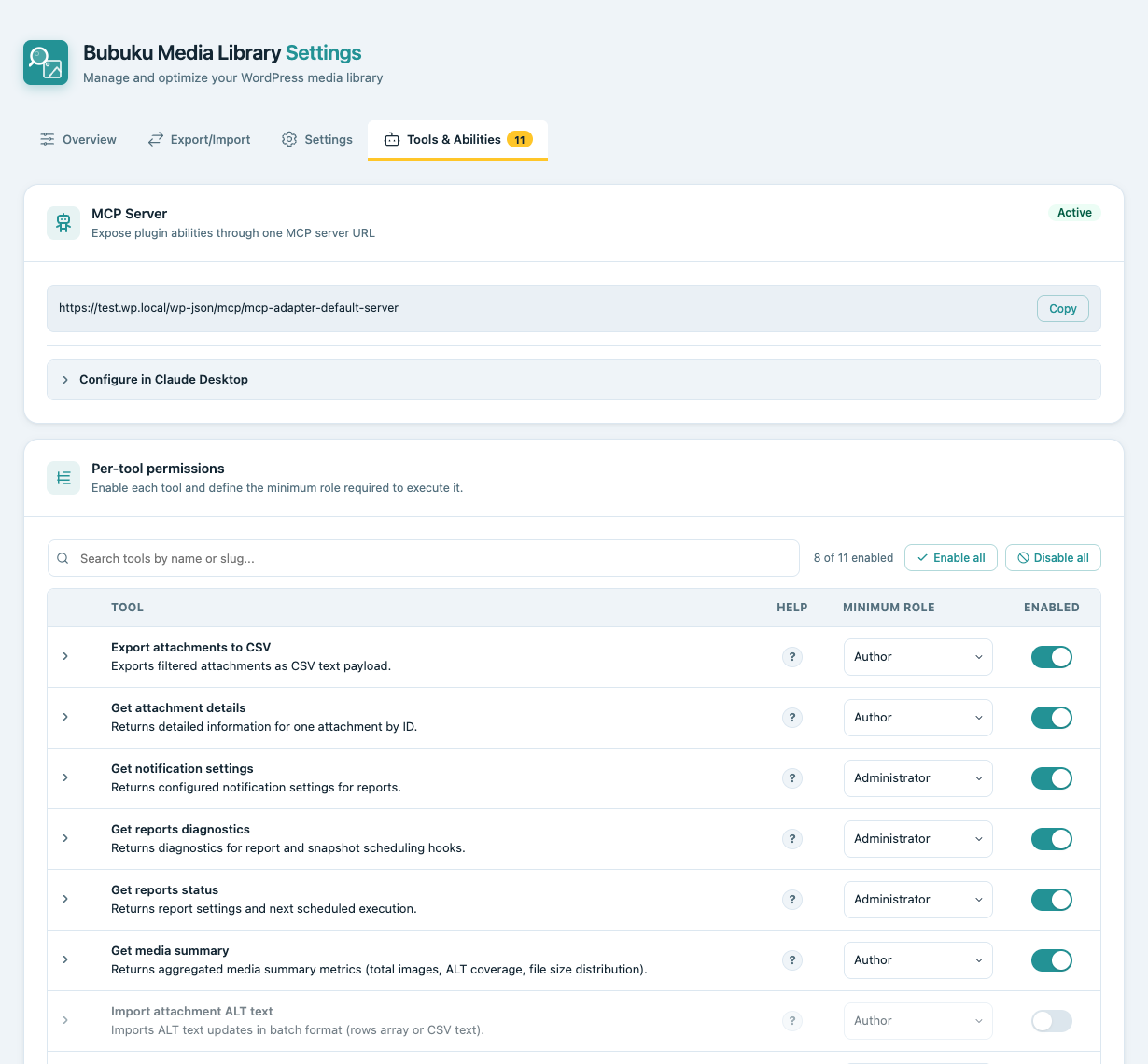Open role dropdown for Get reports status
This screenshot has height=1064, width=1148.
(x=918, y=900)
